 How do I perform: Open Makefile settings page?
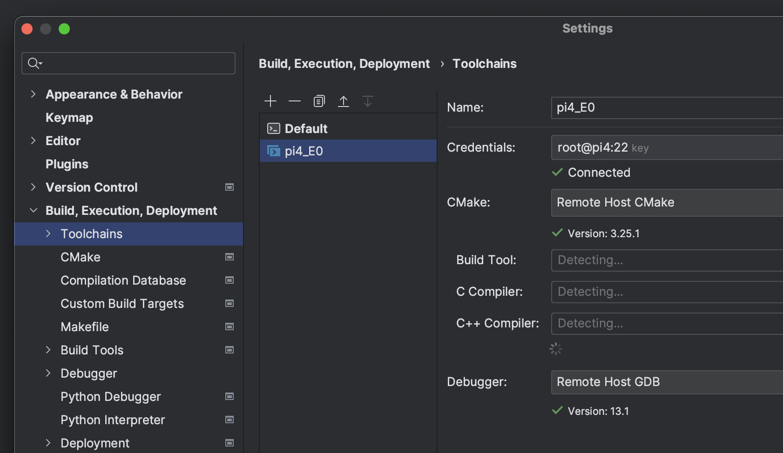(85, 327)
